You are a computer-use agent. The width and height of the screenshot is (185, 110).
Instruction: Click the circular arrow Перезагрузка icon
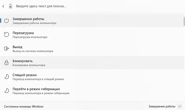(x=6, y=35)
